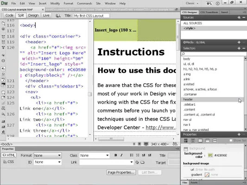The image size is (247, 185).
Task: Apply ordered list formatting icon
Action: coord(138,155)
